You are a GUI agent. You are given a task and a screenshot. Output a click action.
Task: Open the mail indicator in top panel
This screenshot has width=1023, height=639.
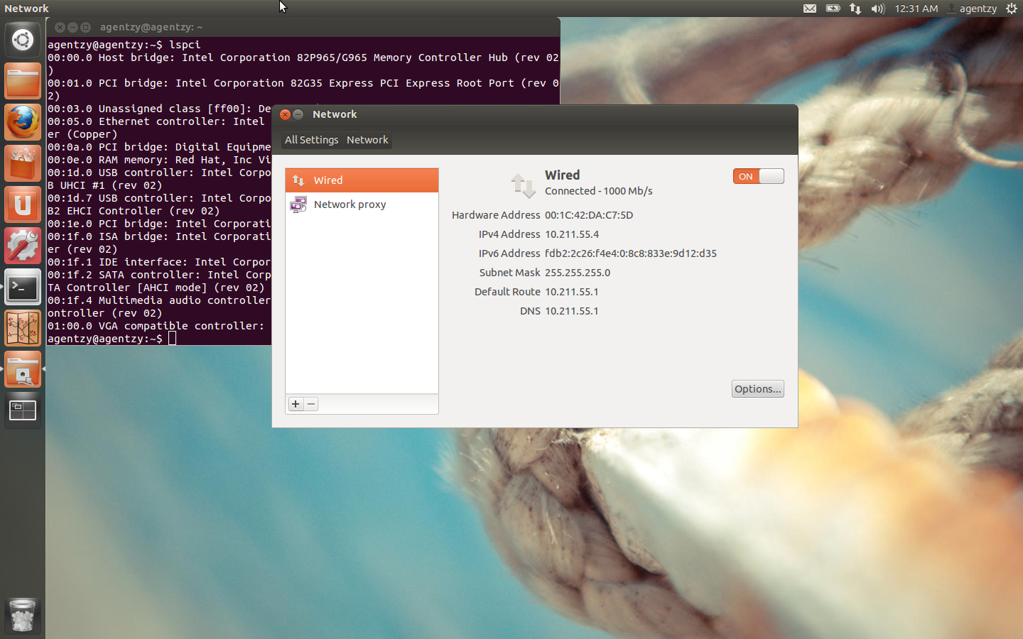pos(810,9)
